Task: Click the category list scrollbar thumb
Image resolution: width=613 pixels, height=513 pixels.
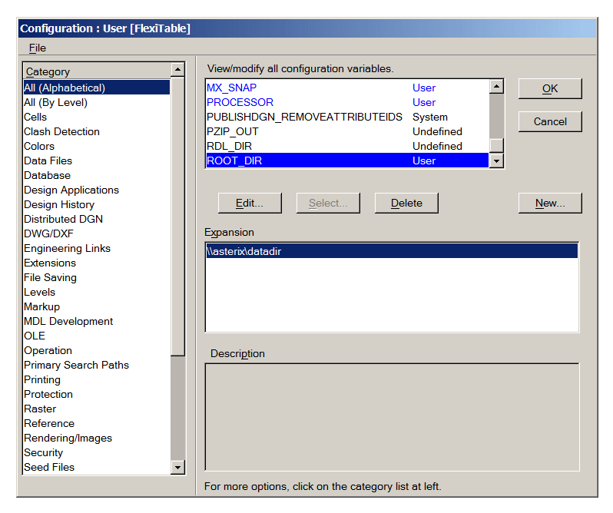Action: tap(177, 217)
